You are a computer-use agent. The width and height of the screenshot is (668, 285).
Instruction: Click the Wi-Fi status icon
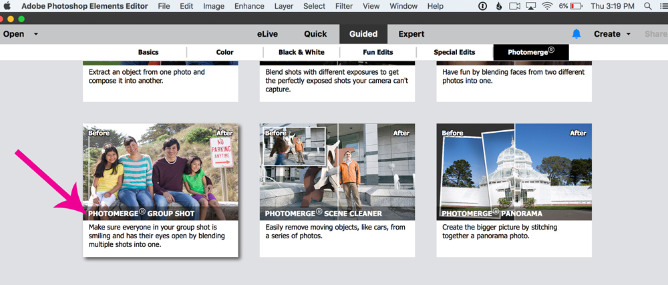tap(547, 6)
